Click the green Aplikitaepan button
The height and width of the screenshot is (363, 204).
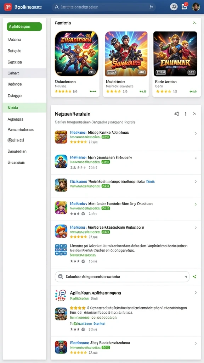click(24, 27)
